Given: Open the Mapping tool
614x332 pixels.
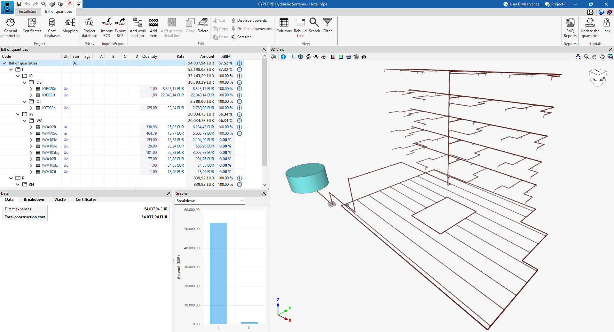Looking at the screenshot, I should pyautogui.click(x=70, y=26).
